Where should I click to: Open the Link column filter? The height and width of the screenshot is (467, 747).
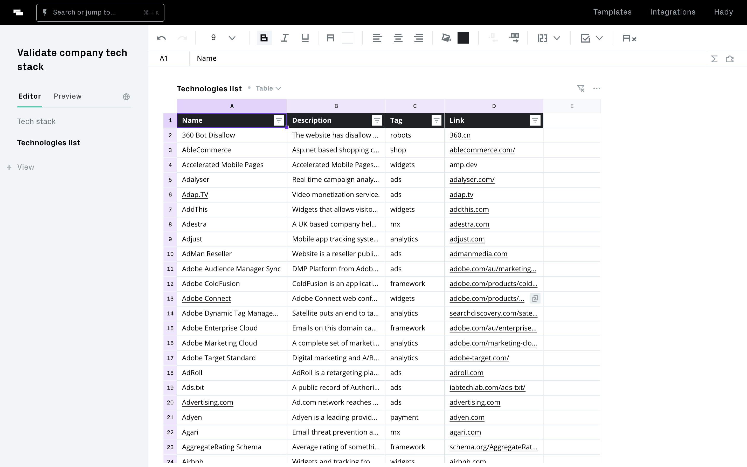pos(535,120)
